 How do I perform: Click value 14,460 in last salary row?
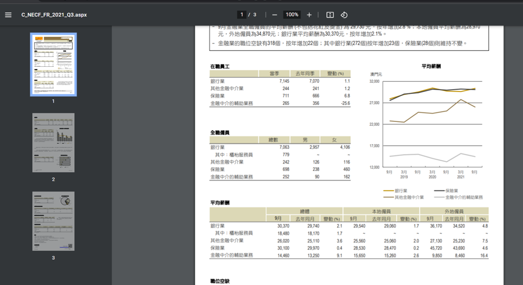coord(283,256)
